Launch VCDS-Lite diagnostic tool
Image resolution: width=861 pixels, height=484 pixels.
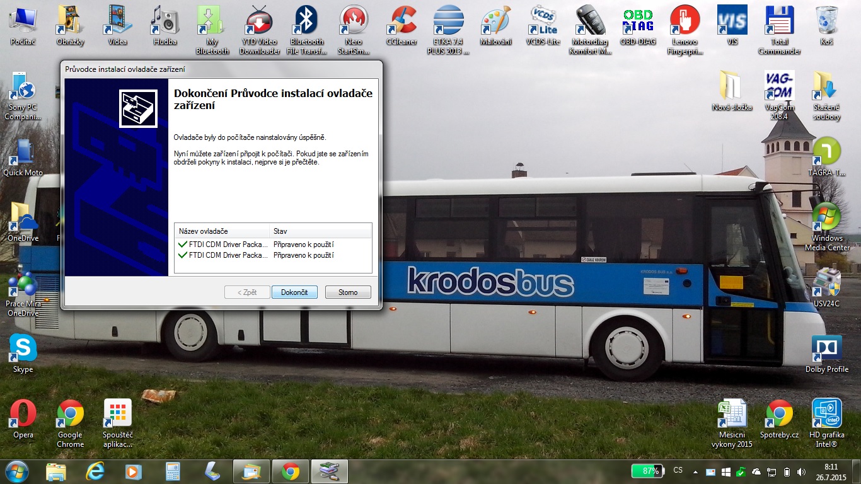coord(543,26)
